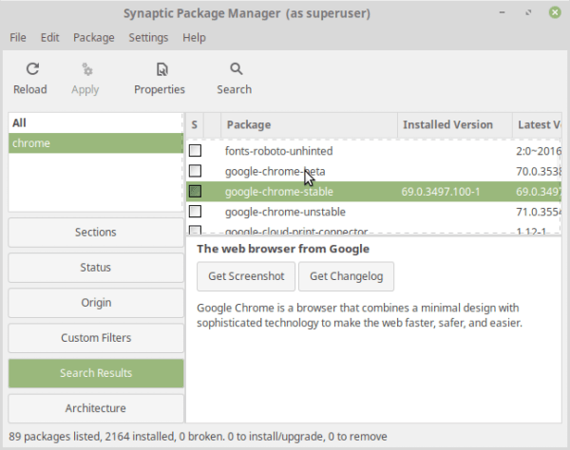Select the fonts-roboto-unhinted package row
Screen dimensions: 570x450
(373, 151)
